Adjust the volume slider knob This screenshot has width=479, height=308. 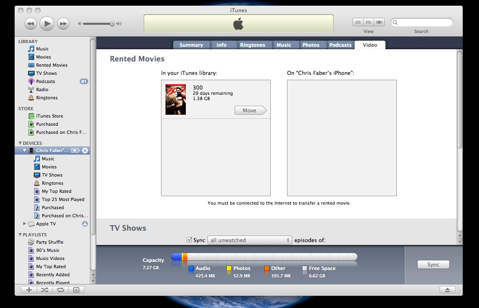112,24
